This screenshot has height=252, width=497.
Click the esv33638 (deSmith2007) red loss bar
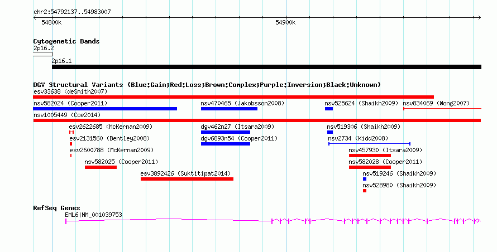(x=233, y=97)
